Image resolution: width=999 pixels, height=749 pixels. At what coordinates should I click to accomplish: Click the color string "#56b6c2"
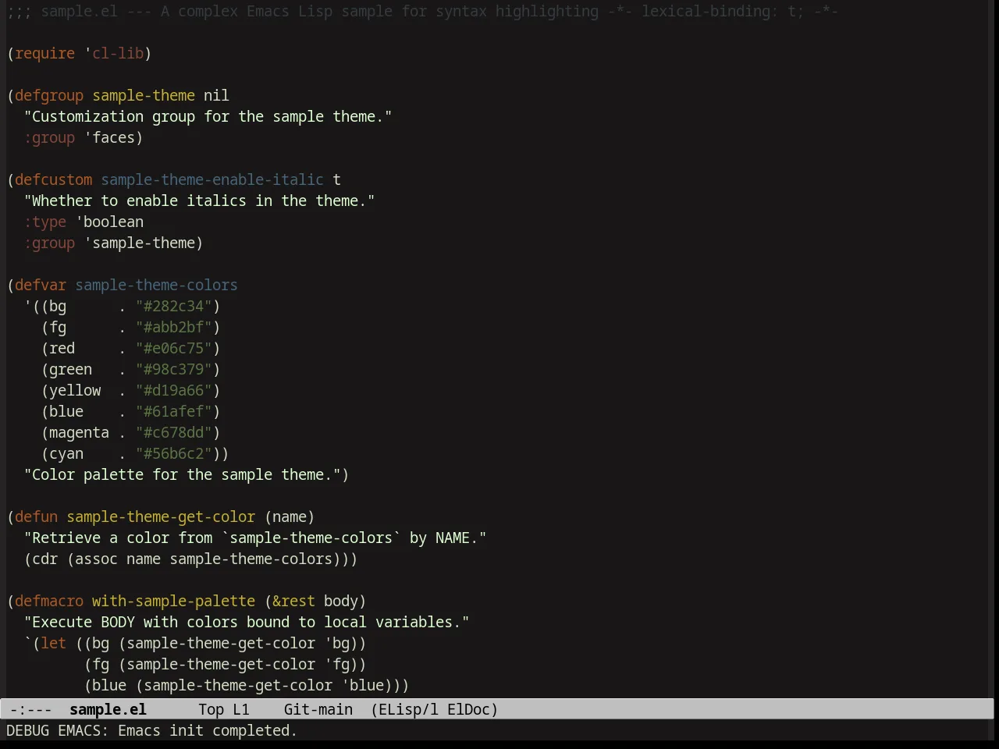173,453
